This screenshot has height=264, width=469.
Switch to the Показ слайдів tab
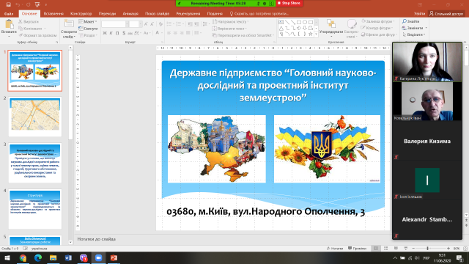tap(157, 14)
